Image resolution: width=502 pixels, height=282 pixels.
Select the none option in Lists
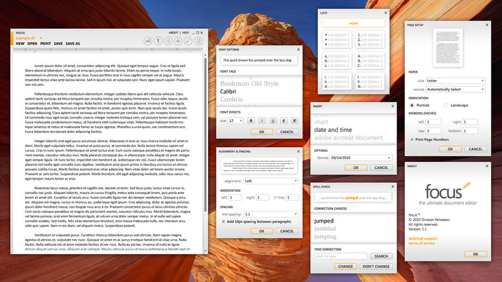(354, 23)
